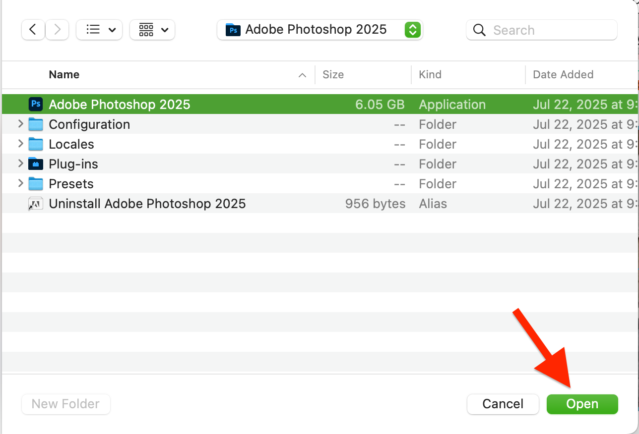Click the magnifying glass search icon

coord(479,30)
